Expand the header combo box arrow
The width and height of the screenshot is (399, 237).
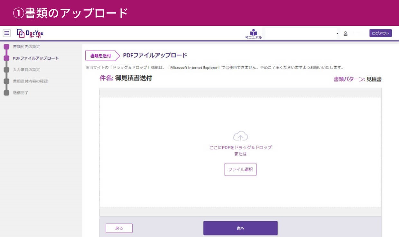click(x=337, y=33)
